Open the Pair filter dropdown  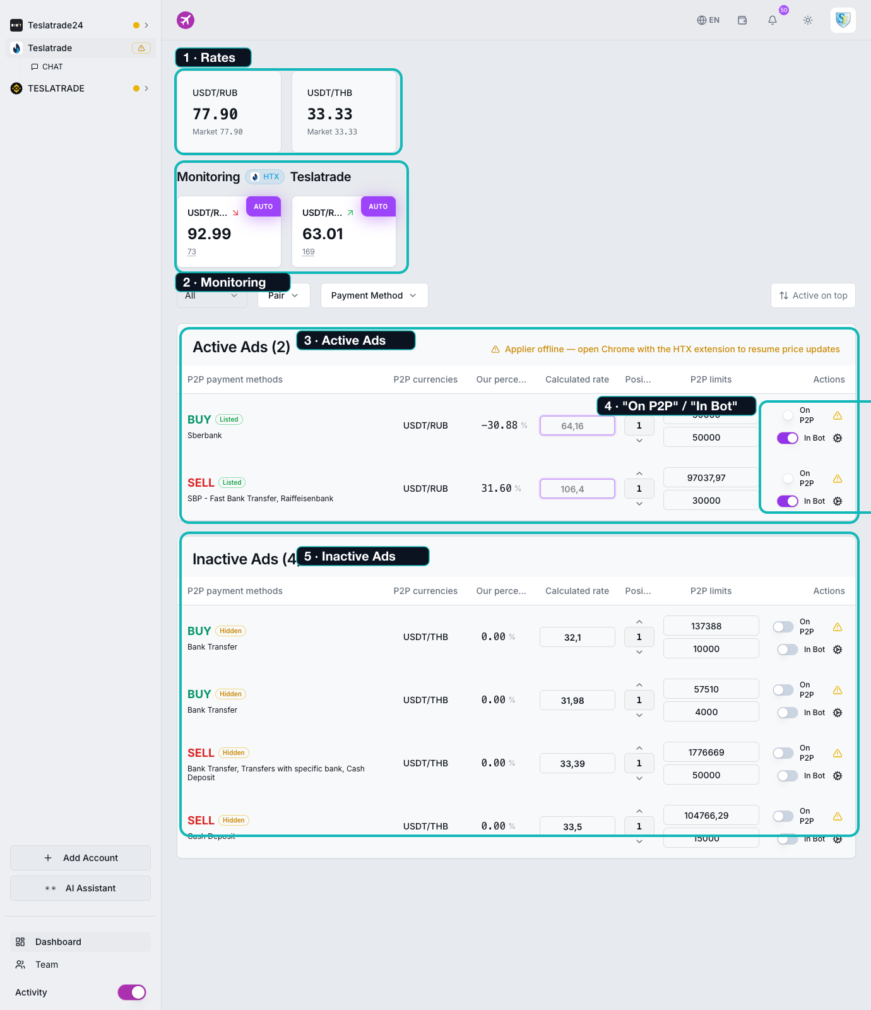(x=284, y=295)
